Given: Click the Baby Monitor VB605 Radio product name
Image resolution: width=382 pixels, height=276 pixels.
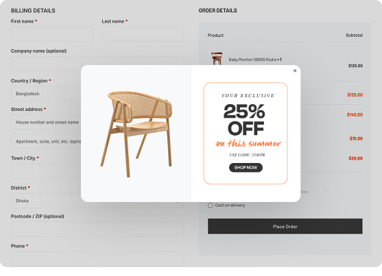Looking at the screenshot, I should [252, 60].
